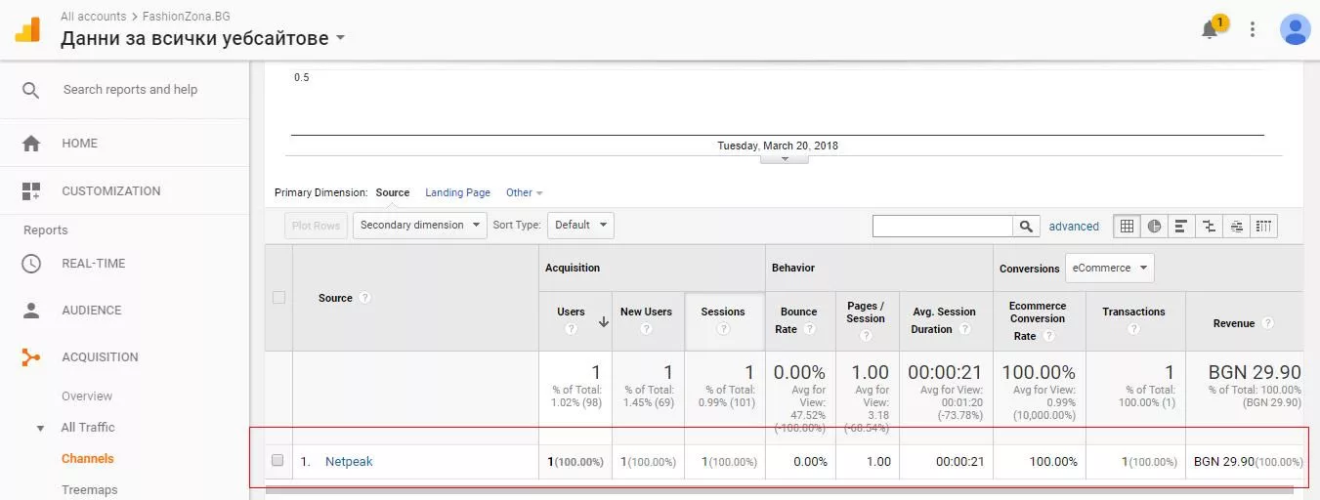Click help icon beside Revenue header
The height and width of the screenshot is (500, 1320).
coord(1267,323)
